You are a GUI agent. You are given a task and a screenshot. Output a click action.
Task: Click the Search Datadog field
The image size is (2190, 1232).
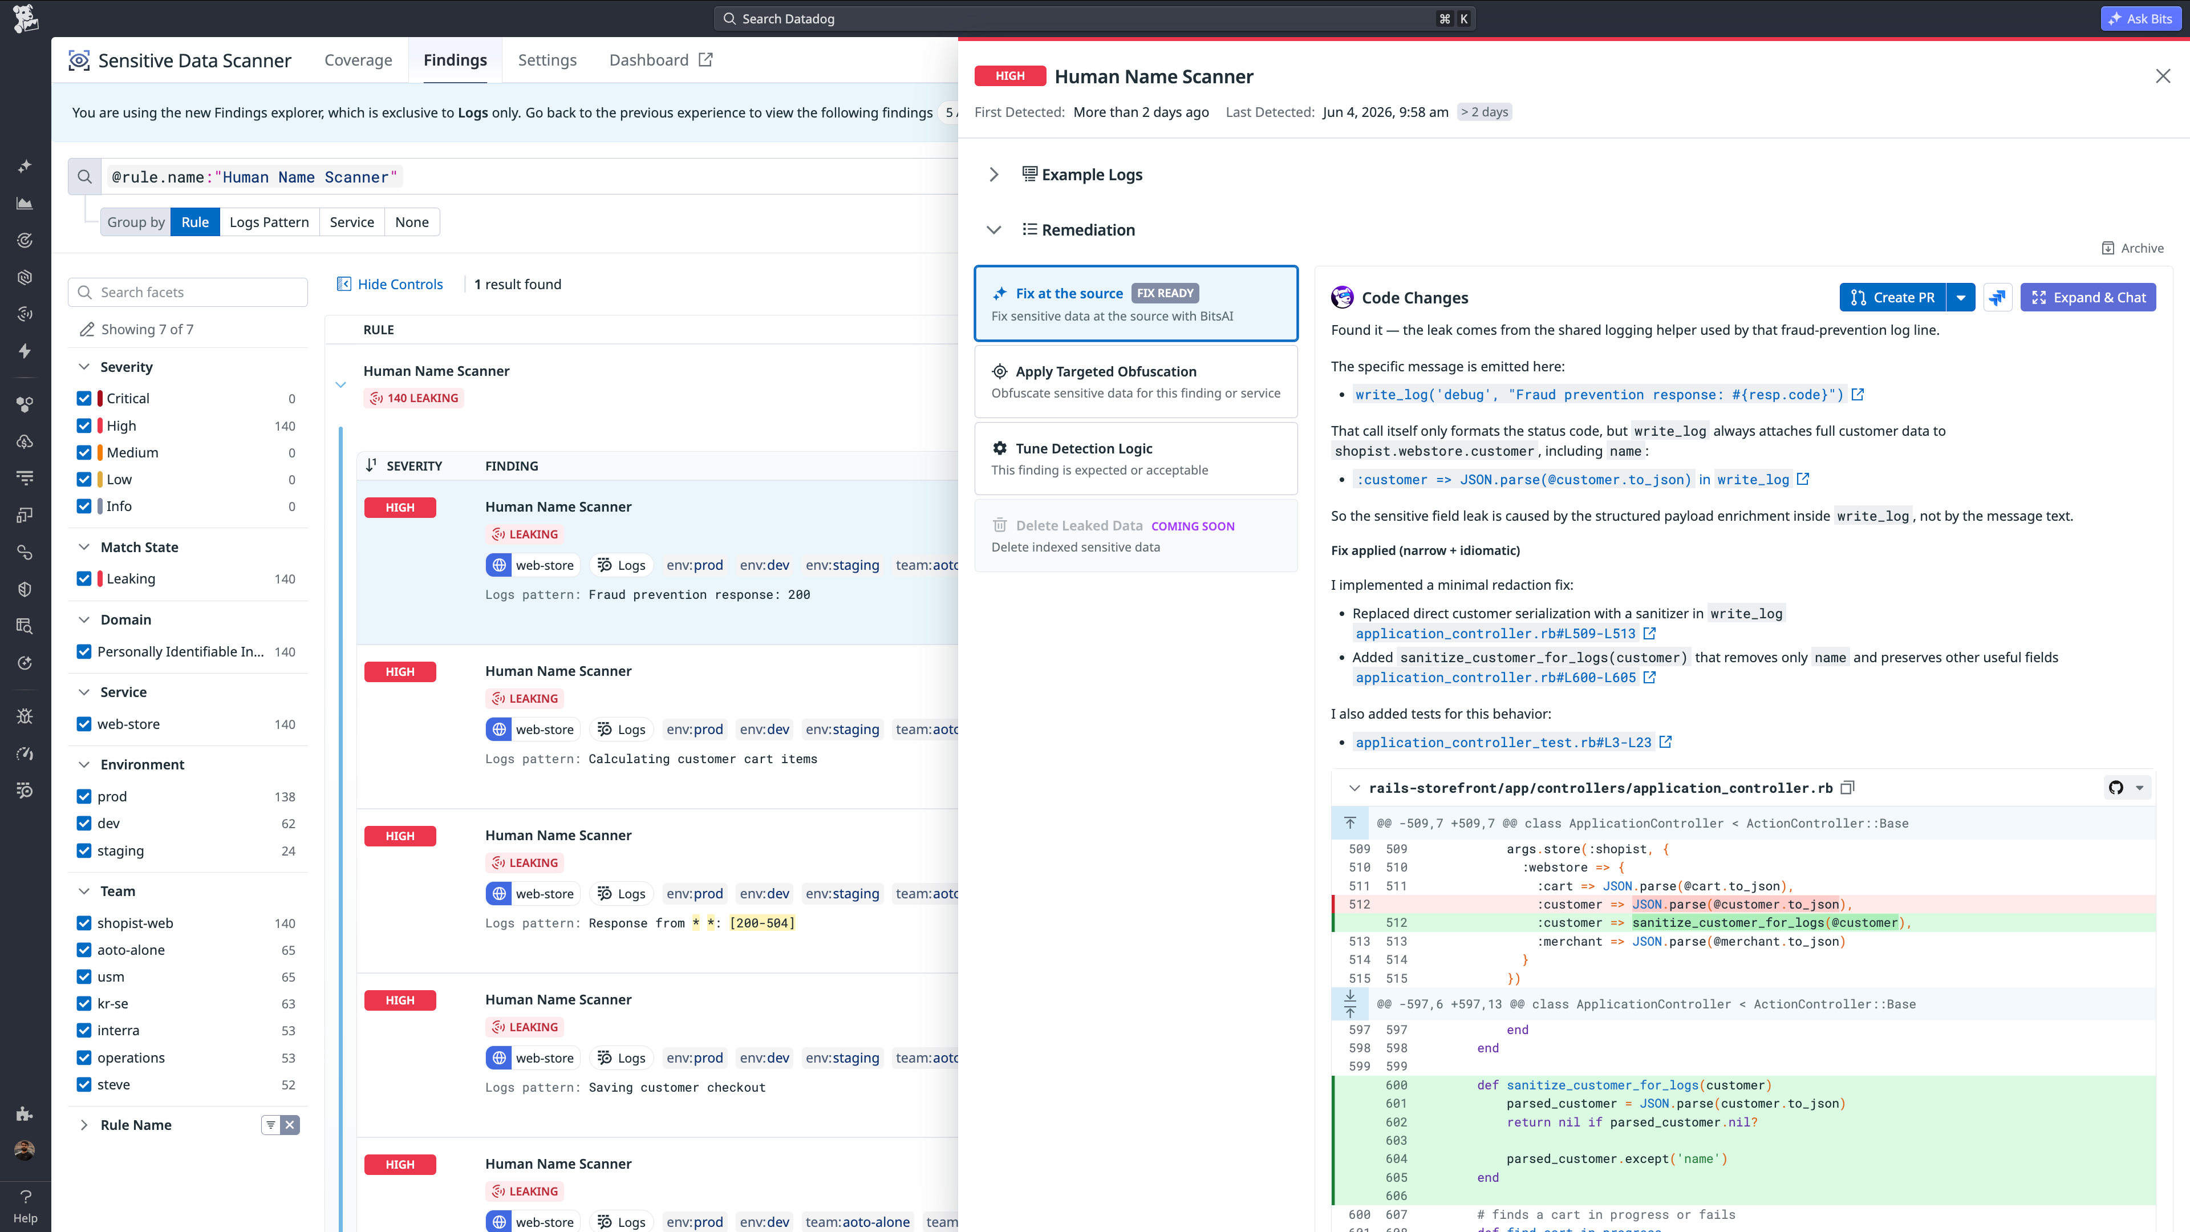(1095, 19)
